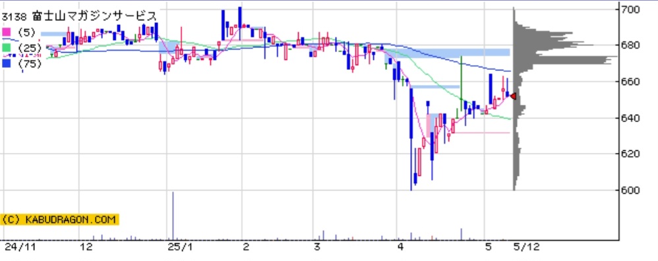The image size is (658, 261).
Task: Click the red current price marker arrow
Action: (513, 96)
